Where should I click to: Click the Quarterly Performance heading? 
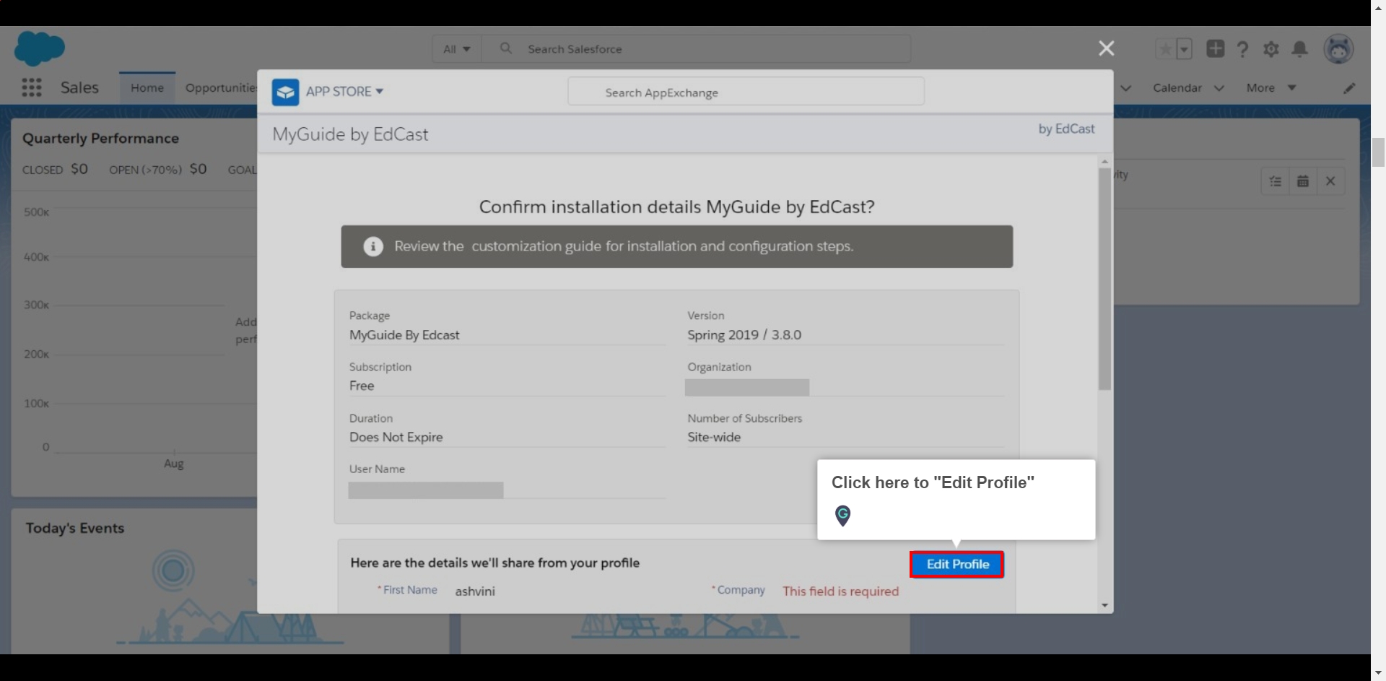click(100, 138)
